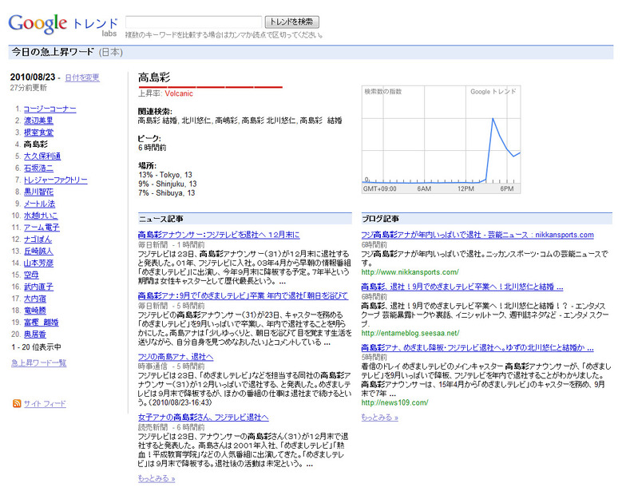Open news article 高島彩アナウンサー:フジテレビを退社へ 12月末に
Image resolution: width=622 pixels, height=495 pixels.
(219, 235)
